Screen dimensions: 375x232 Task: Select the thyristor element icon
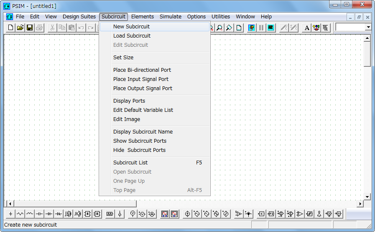click(x=59, y=214)
